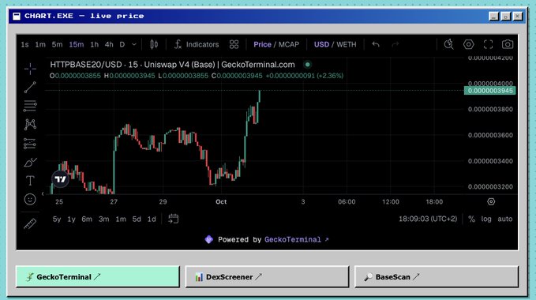Switch to 5m timeframe
This screenshot has width=536, height=300.
click(57, 44)
